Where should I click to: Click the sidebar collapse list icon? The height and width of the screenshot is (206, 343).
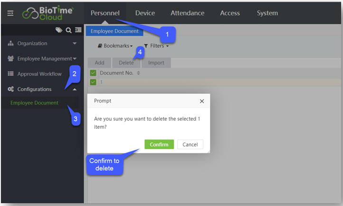78,30
